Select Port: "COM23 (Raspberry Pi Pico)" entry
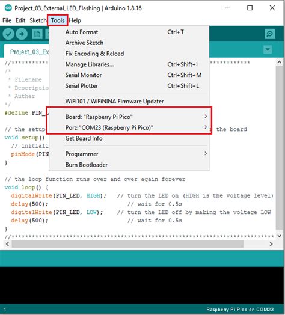 (129, 127)
